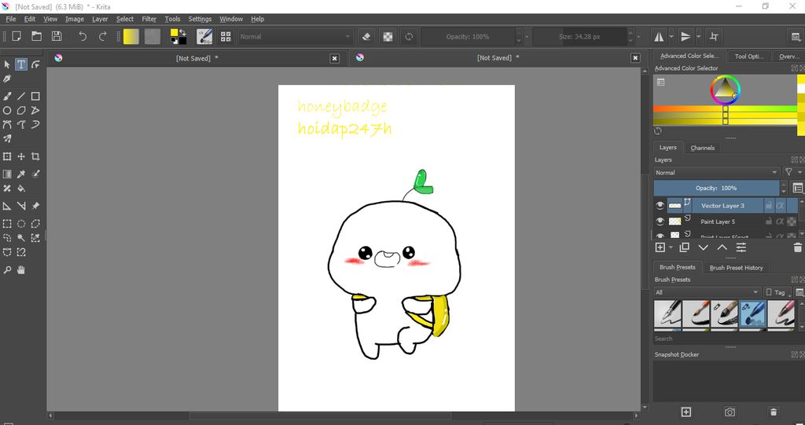
Task: Open the brush presets All tag dropdown
Action: (x=707, y=292)
